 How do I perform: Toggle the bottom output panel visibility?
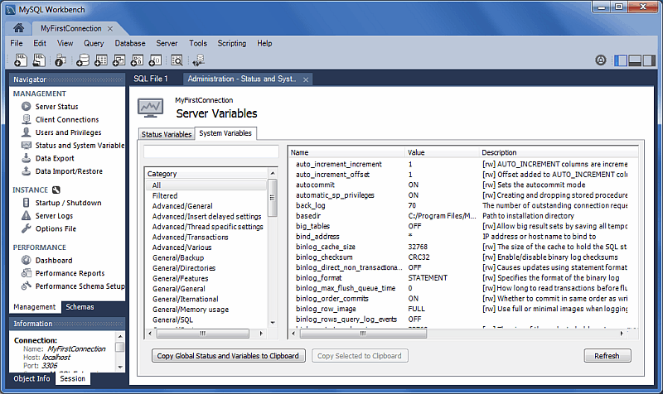pyautogui.click(x=636, y=60)
